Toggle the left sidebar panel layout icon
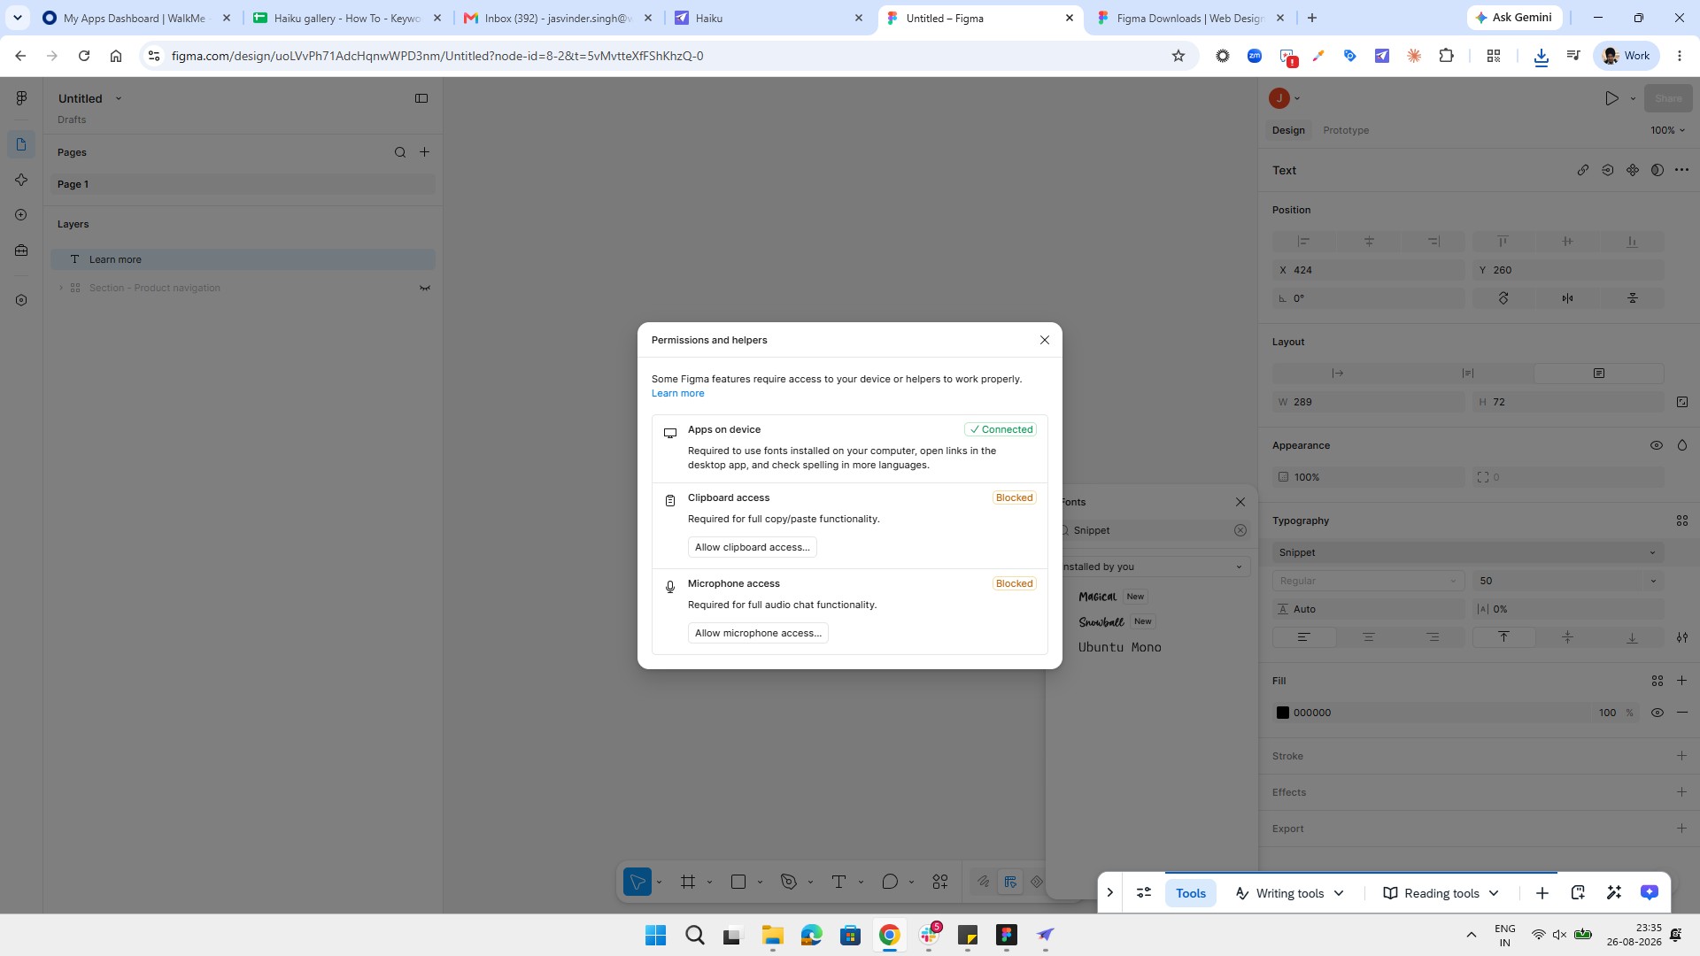The image size is (1700, 956). pyautogui.click(x=421, y=98)
